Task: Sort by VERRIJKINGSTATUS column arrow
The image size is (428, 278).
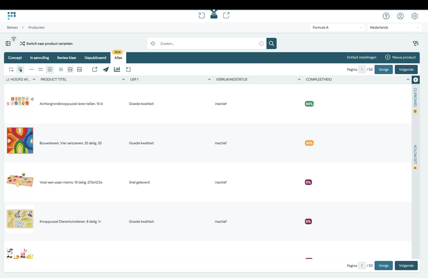Action: (x=299, y=79)
